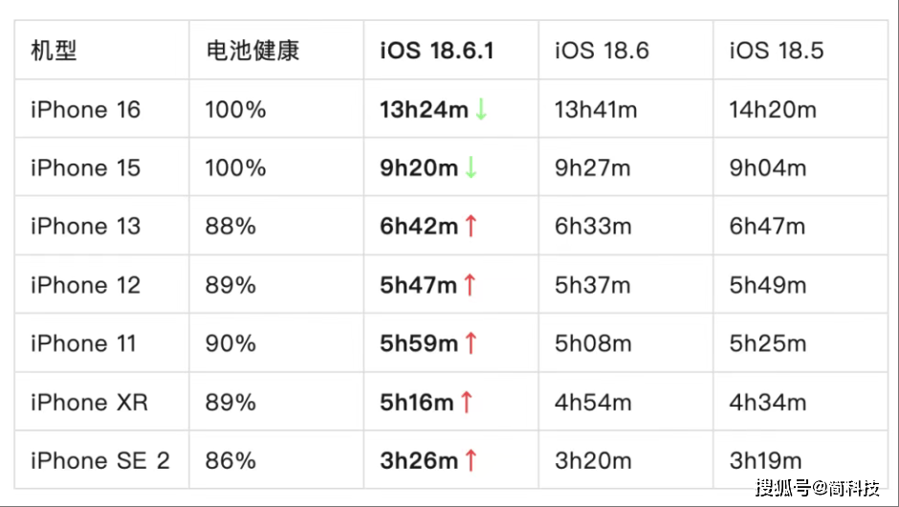Click the 5h08m cell under iOS 18.6
Viewport: 899px width, 507px height.
(593, 343)
